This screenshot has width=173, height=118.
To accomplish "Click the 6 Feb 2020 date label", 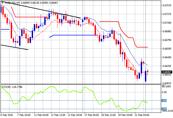I will (7, 115).
